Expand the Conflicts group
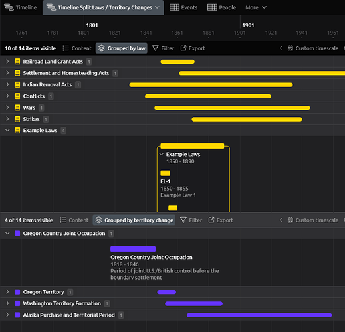Viewport: 345px width, 332px height. coord(7,96)
